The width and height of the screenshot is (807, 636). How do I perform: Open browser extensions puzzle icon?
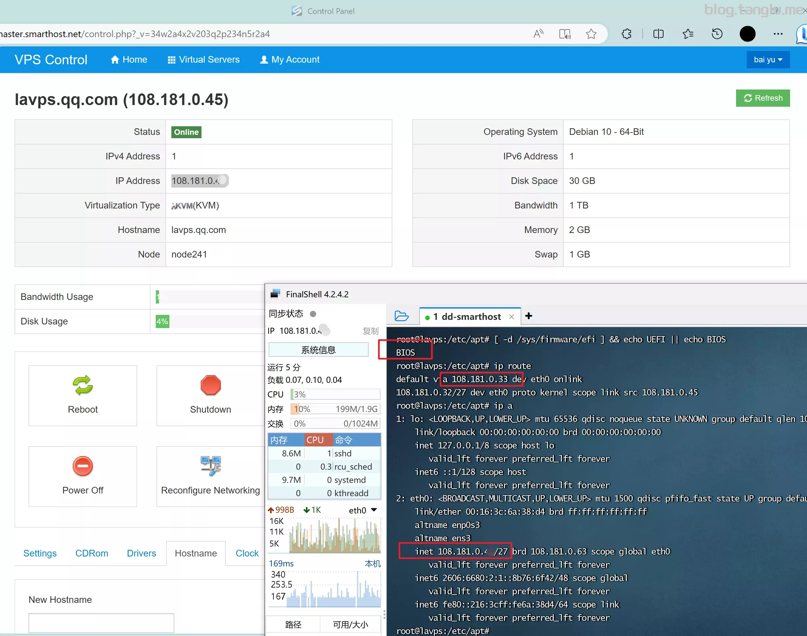click(626, 34)
